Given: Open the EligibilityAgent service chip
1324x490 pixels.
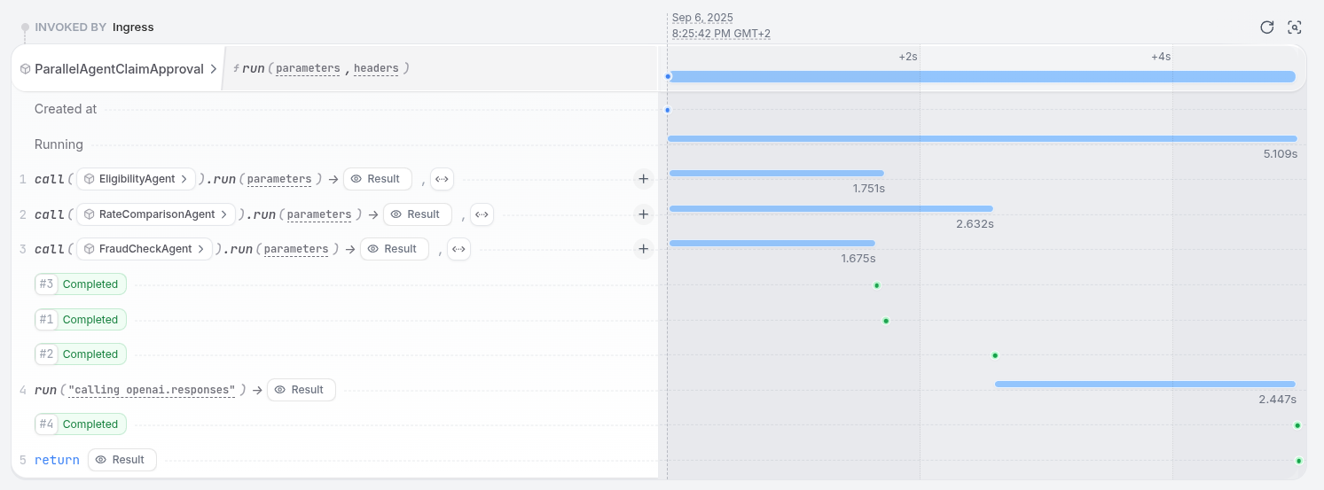Looking at the screenshot, I should coord(137,179).
